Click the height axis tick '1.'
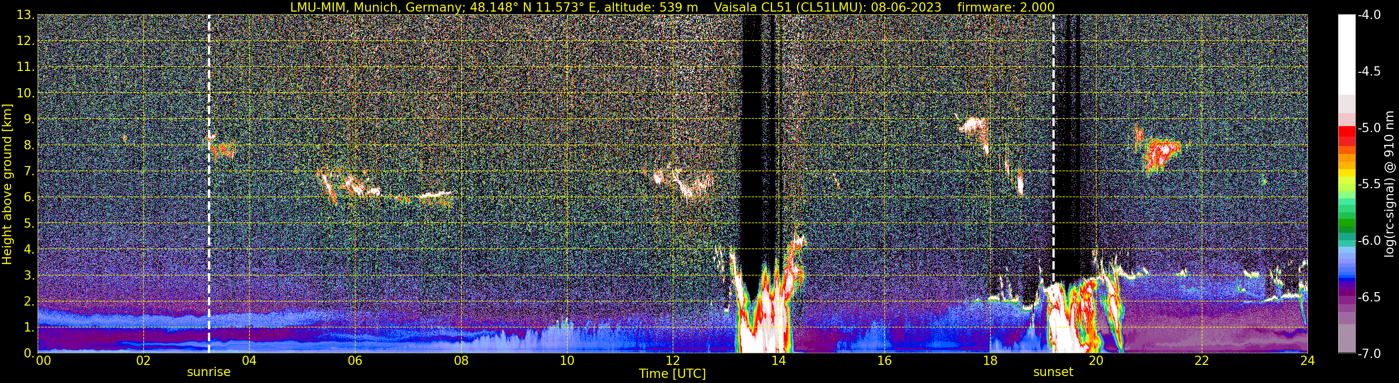1399x383 pixels. coord(29,327)
